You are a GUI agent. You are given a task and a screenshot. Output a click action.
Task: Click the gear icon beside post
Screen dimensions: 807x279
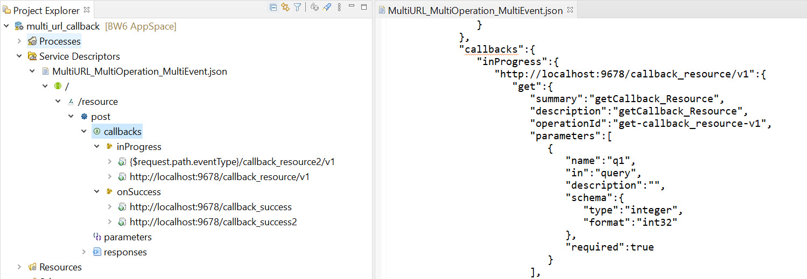click(83, 117)
